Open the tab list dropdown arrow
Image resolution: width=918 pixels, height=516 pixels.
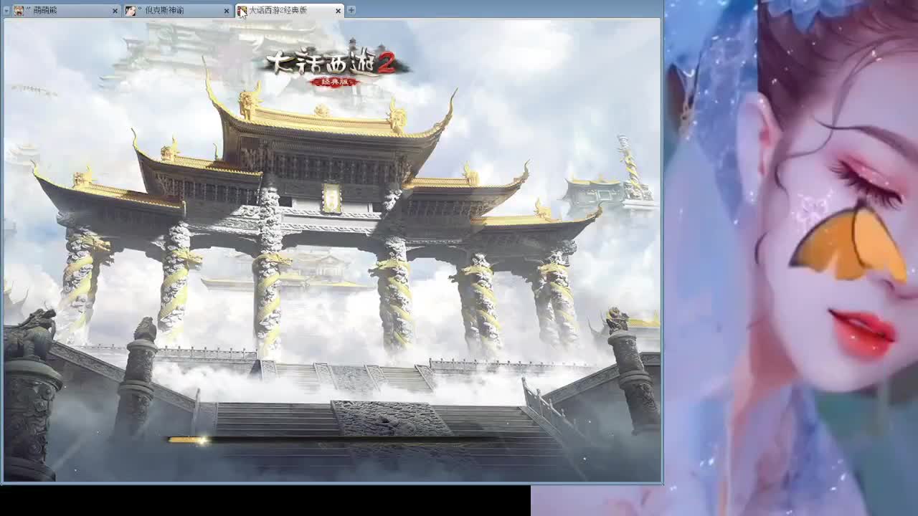(6, 11)
